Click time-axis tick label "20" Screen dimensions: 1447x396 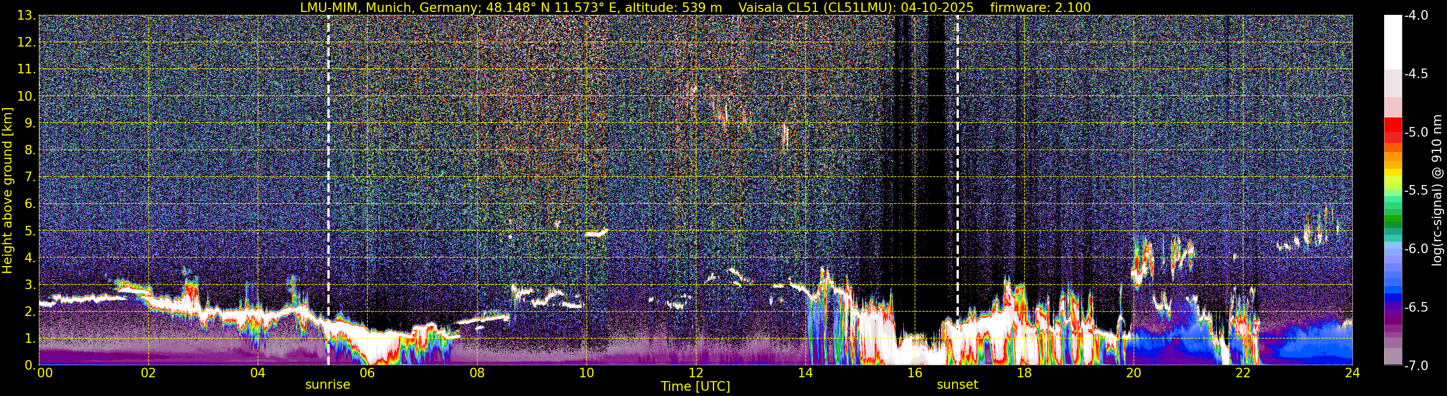[1134, 373]
